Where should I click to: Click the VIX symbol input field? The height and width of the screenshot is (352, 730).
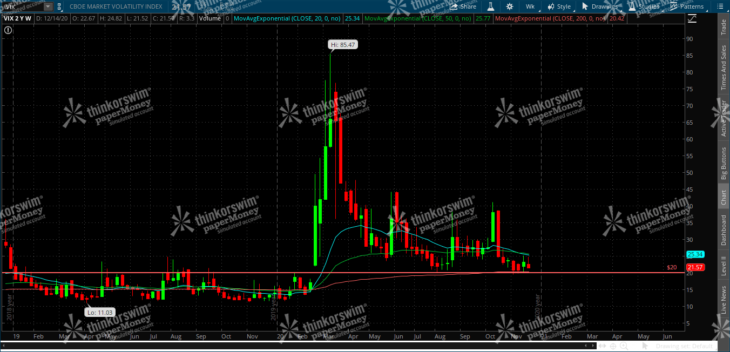pos(22,6)
